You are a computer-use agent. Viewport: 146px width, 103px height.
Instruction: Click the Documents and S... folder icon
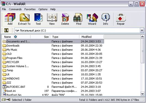(x=4, y=41)
